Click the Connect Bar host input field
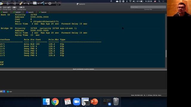191x107 pixels. [x=148, y=7]
